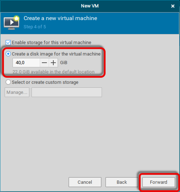Click Enable storage for this virtual machine label
Screen dimensions: 180x192
pos(52,43)
